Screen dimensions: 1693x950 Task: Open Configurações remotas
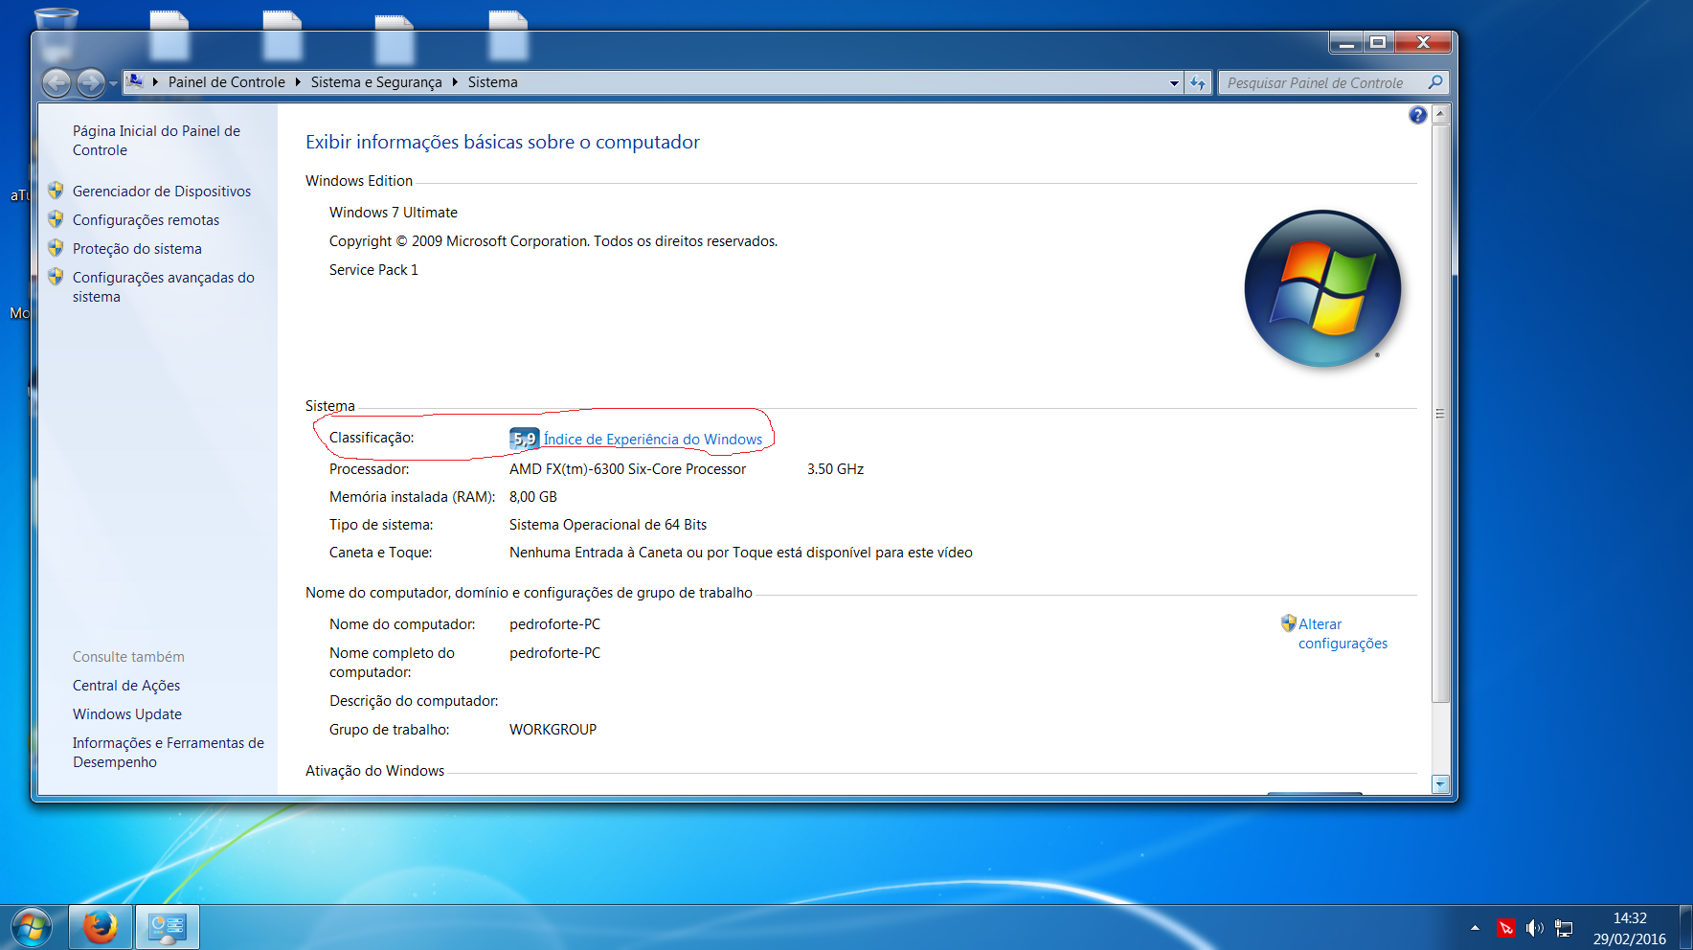[x=146, y=220]
